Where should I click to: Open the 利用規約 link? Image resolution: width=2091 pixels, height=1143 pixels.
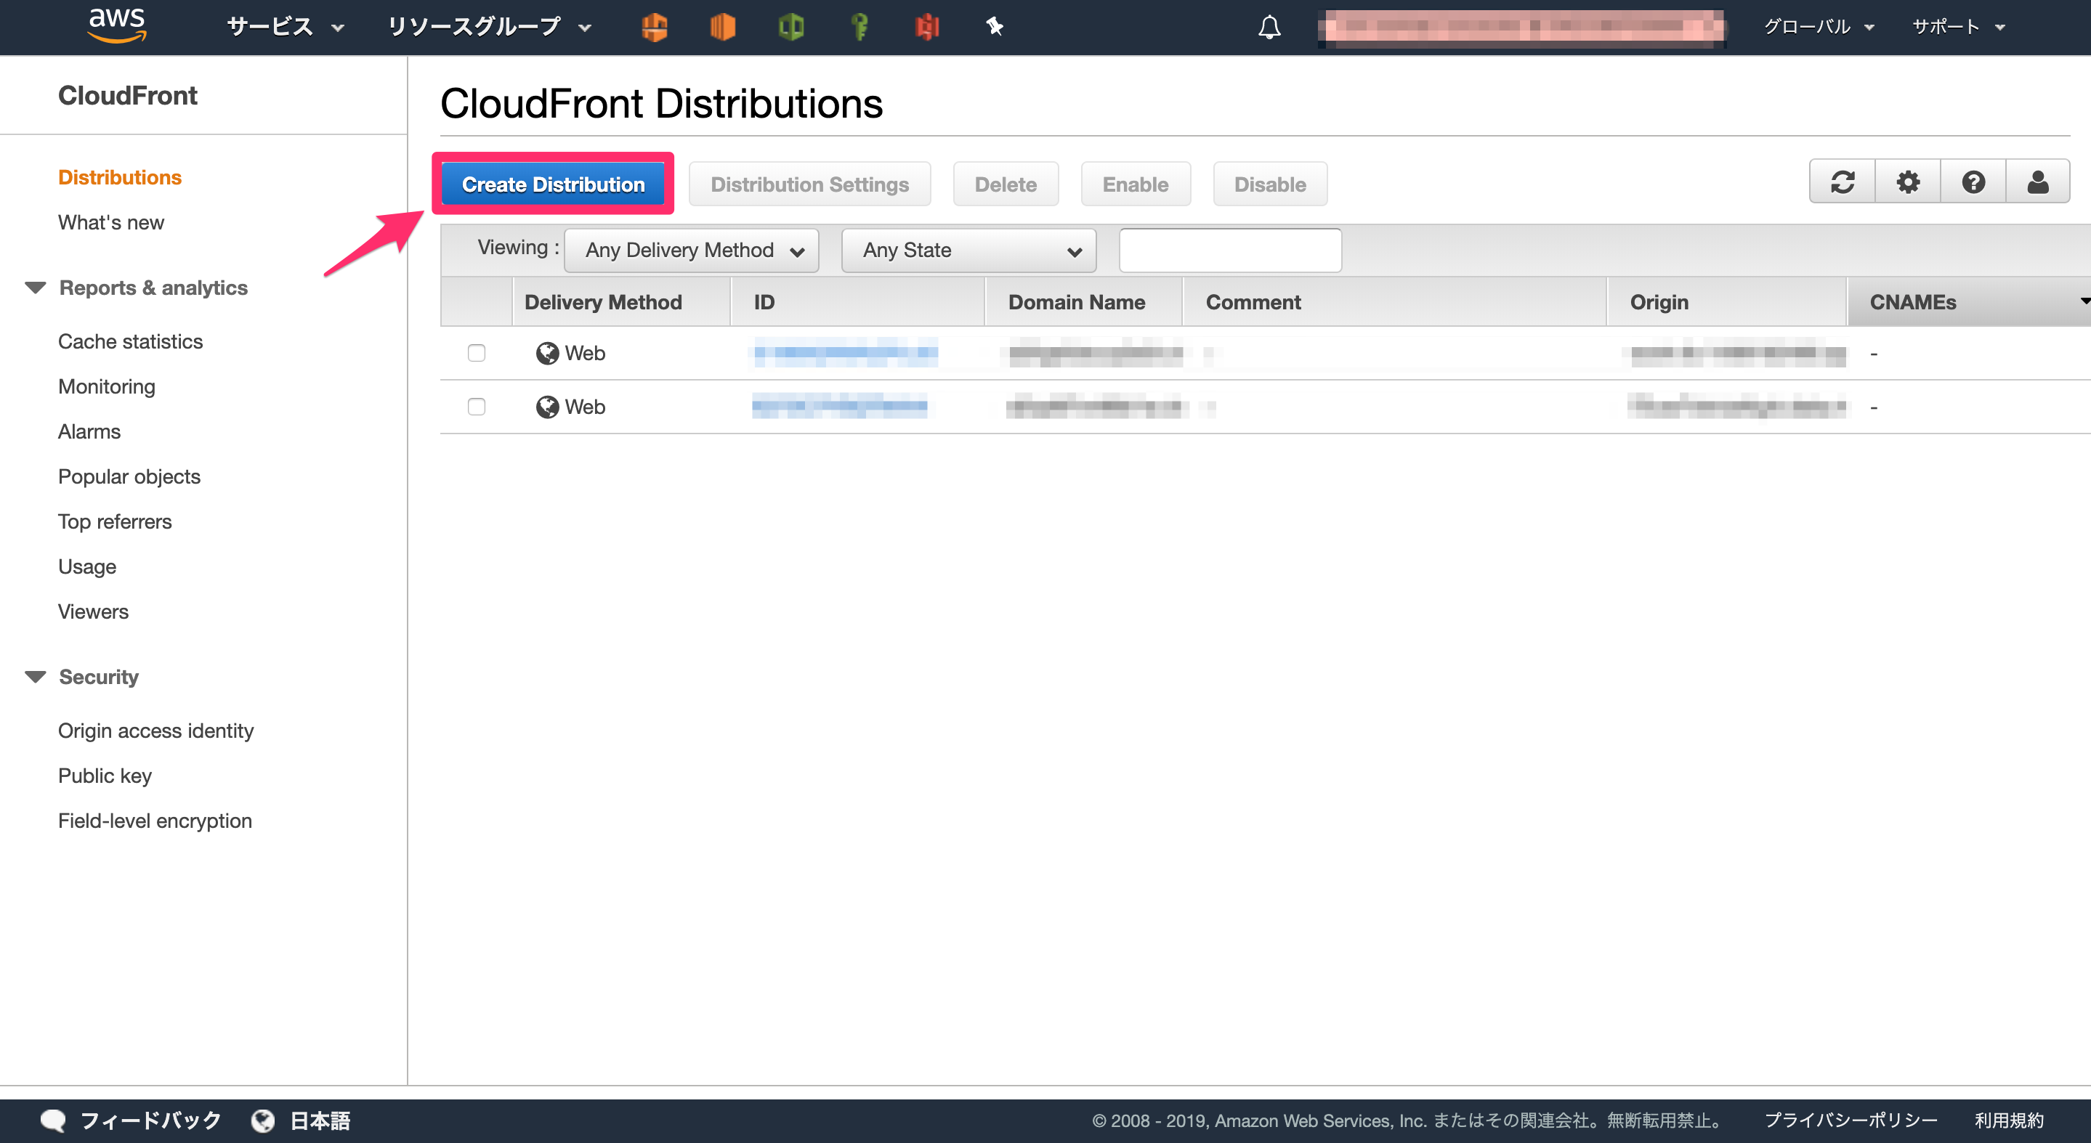2009,1120
